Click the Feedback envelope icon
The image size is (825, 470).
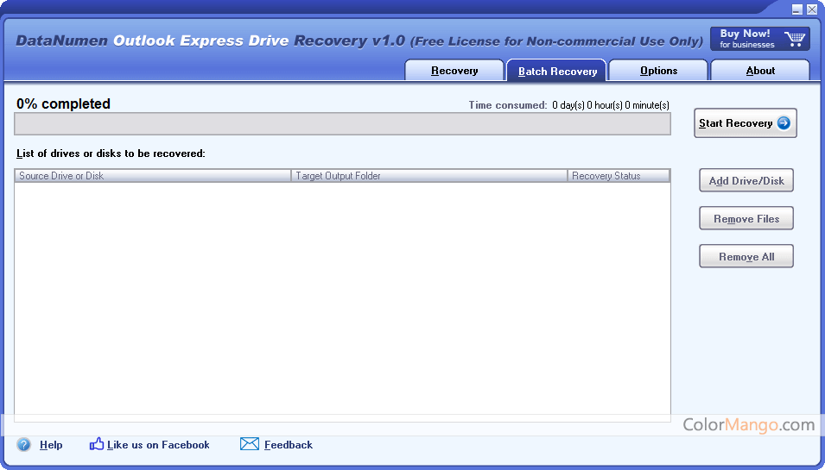250,444
